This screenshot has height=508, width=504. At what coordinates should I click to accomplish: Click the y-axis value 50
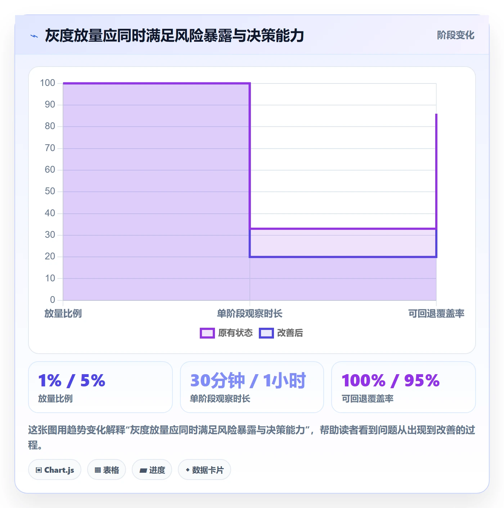50,191
